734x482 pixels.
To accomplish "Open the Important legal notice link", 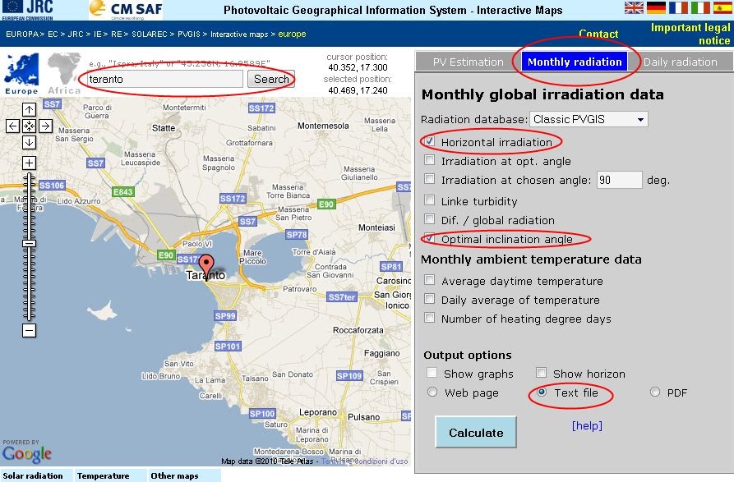I will pos(690,34).
